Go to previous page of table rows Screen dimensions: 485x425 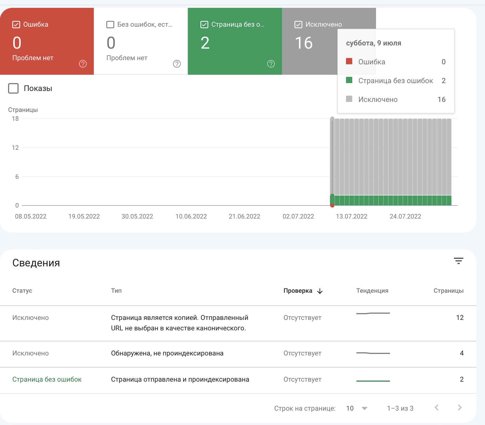(436, 407)
